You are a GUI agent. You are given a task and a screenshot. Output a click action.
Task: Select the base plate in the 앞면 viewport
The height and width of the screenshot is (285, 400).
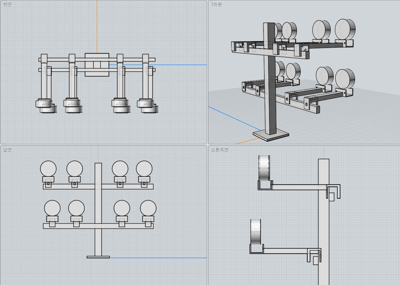coord(98,257)
